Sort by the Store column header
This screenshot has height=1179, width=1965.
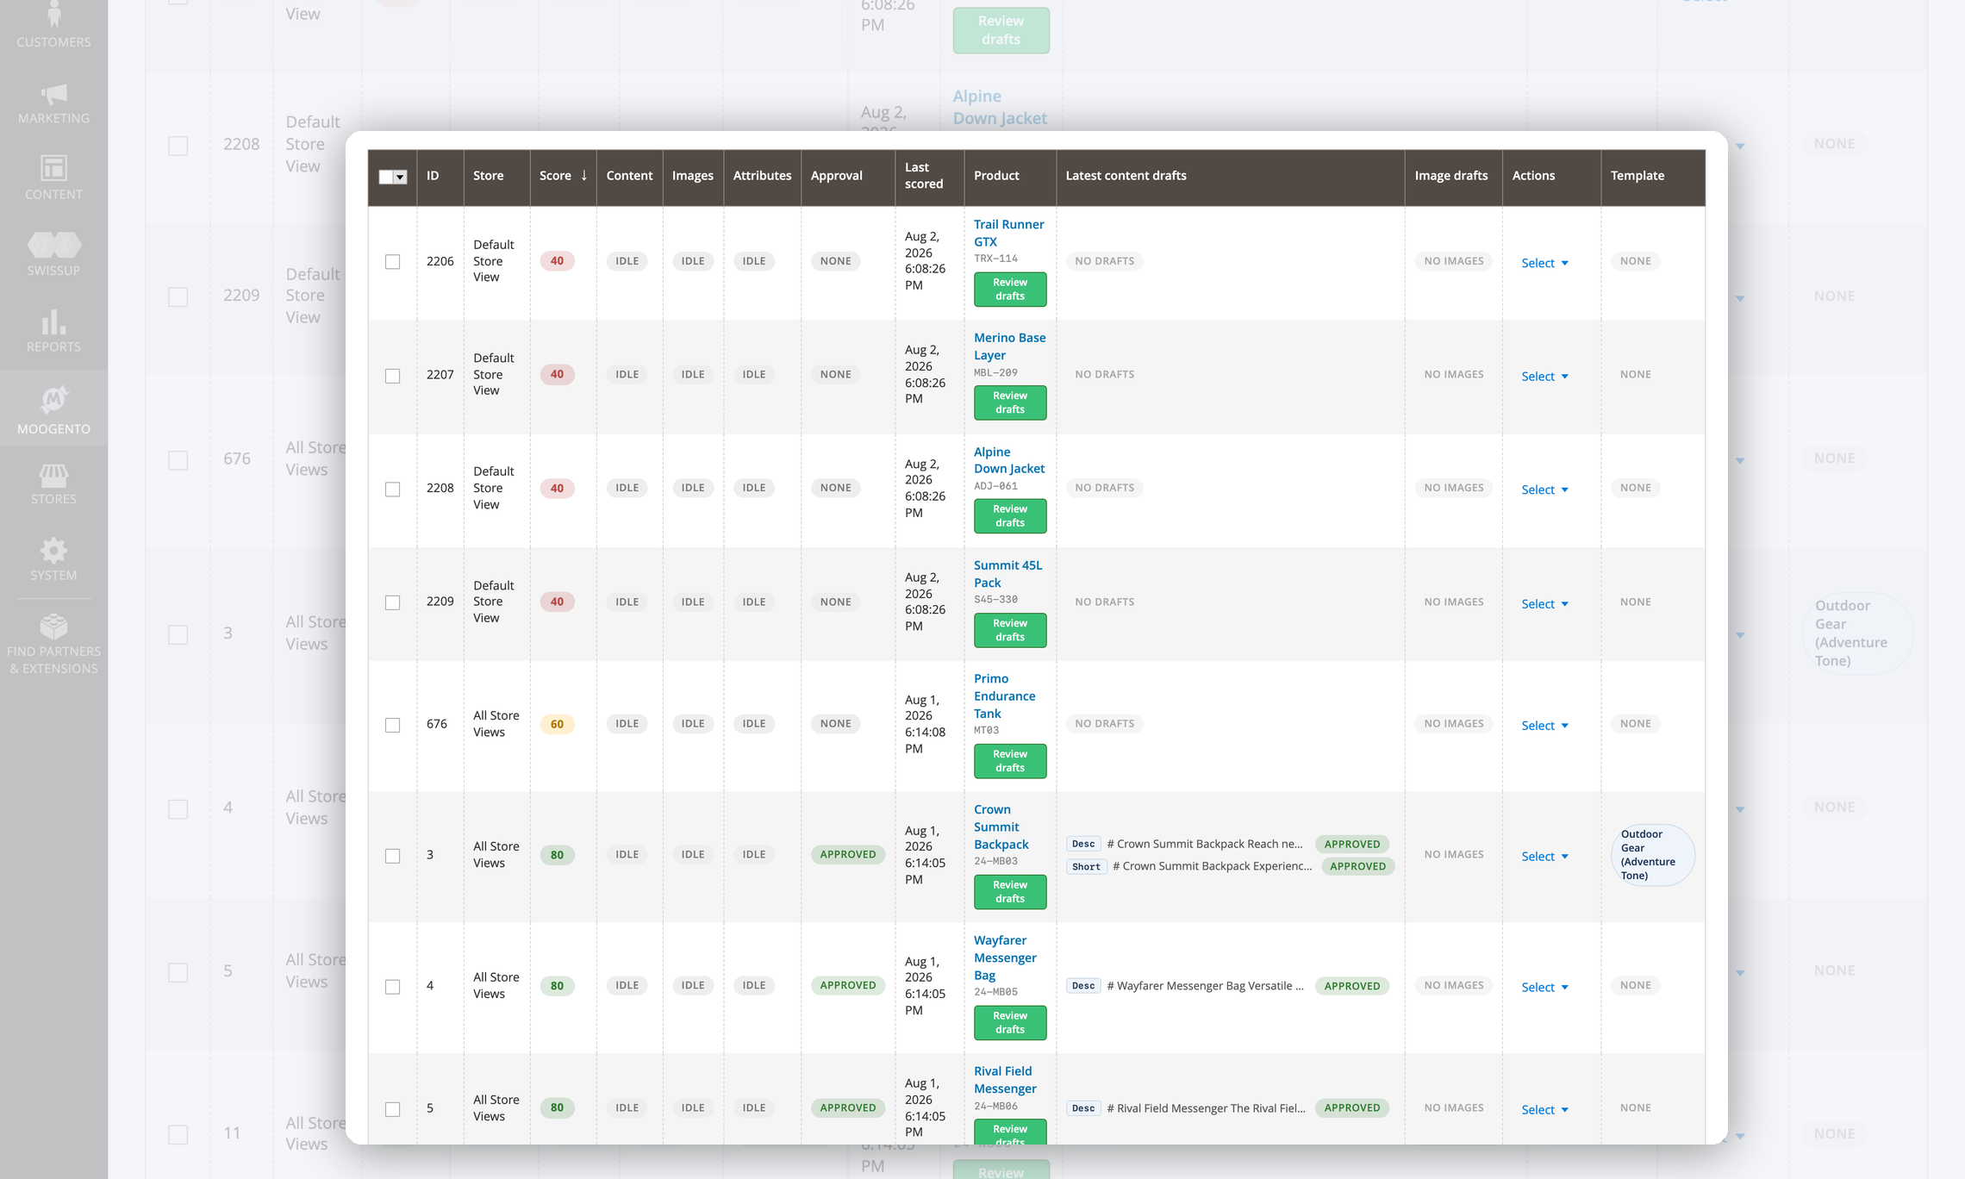(x=496, y=176)
